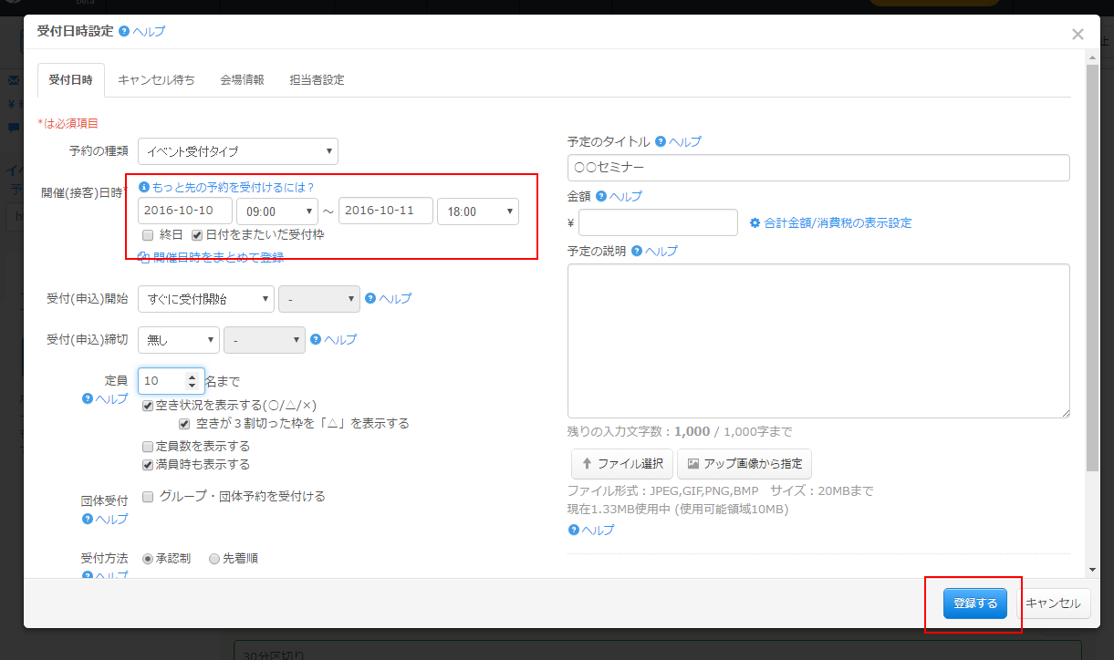Image resolution: width=1114 pixels, height=660 pixels.
Task: Open the 予約の種類 dropdown
Action: coord(238,151)
